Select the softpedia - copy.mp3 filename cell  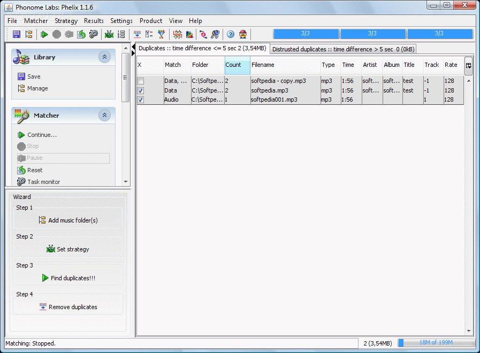[x=285, y=81]
